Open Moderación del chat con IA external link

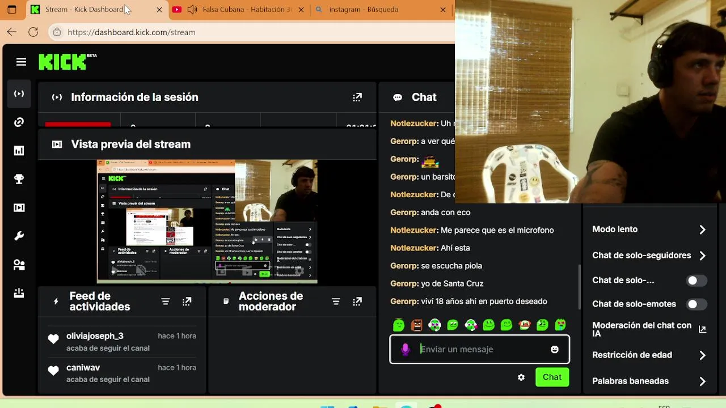coord(702,329)
